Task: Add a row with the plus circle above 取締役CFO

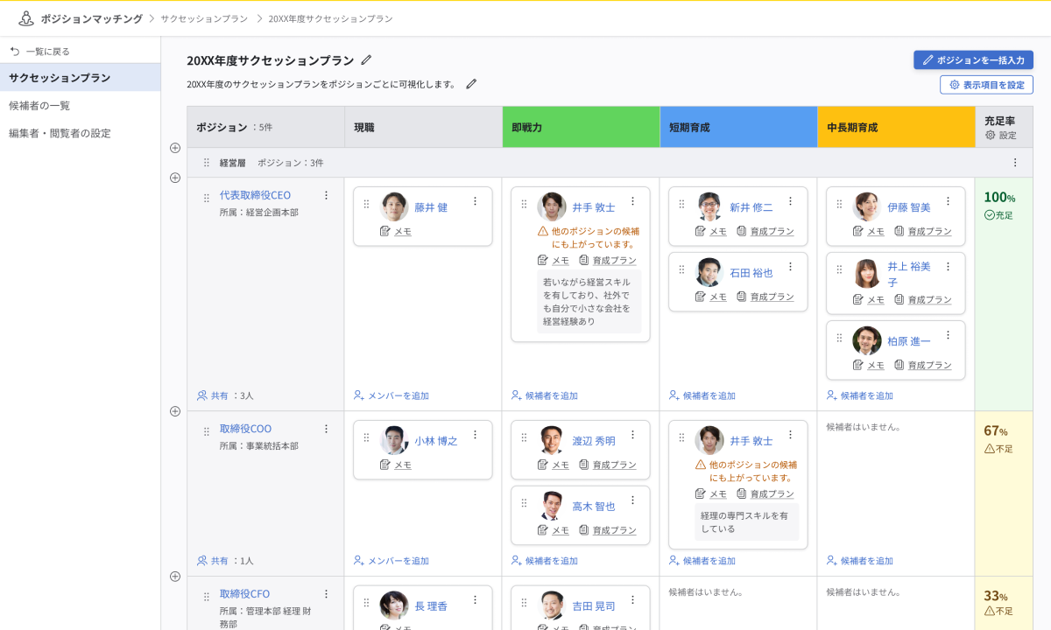Action: click(175, 577)
